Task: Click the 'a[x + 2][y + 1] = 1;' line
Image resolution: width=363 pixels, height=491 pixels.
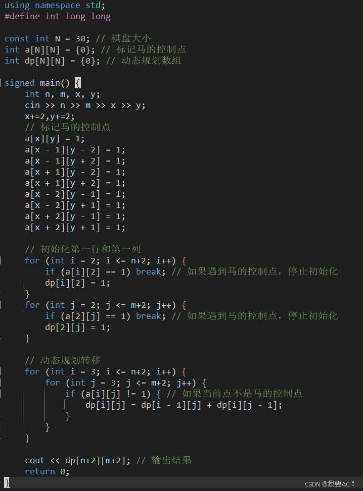Action: pos(75,228)
